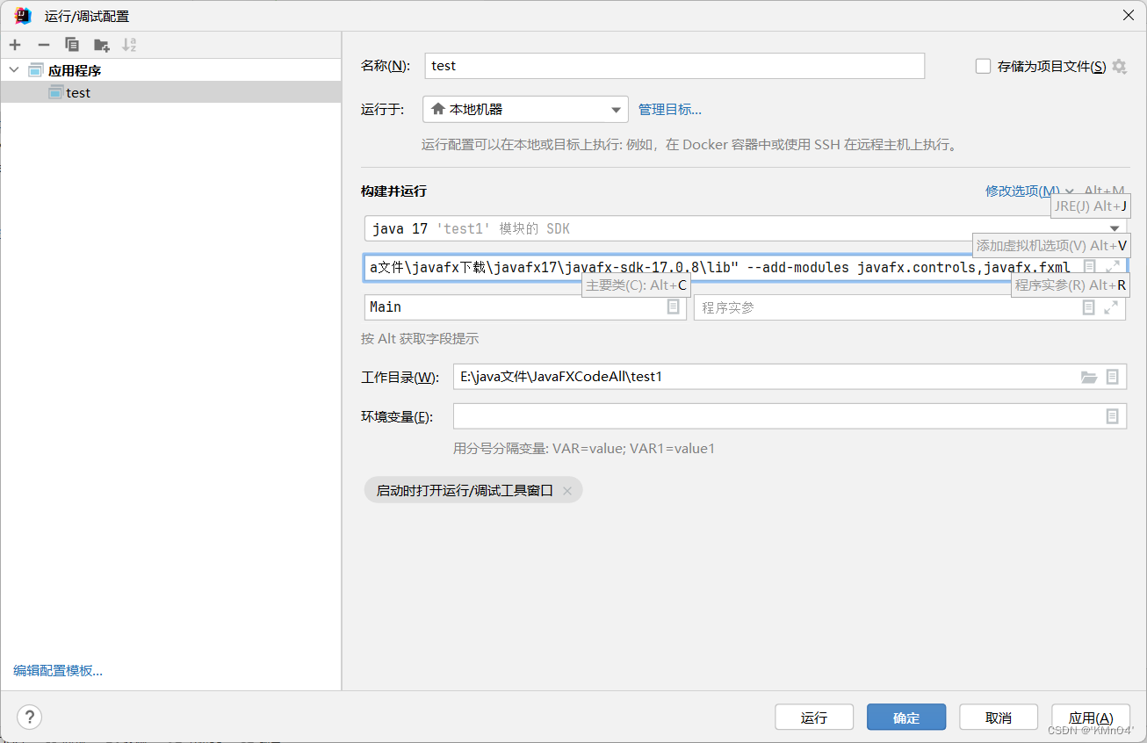Insert macro in working directory field
The height and width of the screenshot is (743, 1147).
click(1113, 377)
